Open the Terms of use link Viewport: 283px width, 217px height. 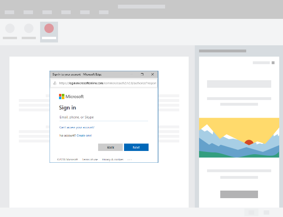(90, 159)
